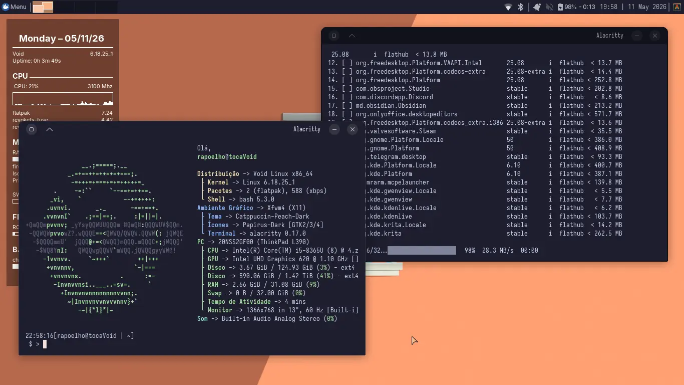The width and height of the screenshot is (684, 385).
Task: Click the 'valvesoftware.Steam' flatpak row
Action: coord(494,131)
